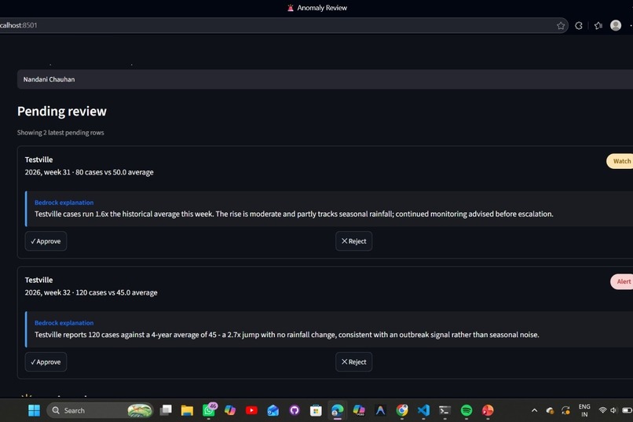Screen dimensions: 633x422
Task: Click the ENG IN language indicator
Action: point(584,410)
